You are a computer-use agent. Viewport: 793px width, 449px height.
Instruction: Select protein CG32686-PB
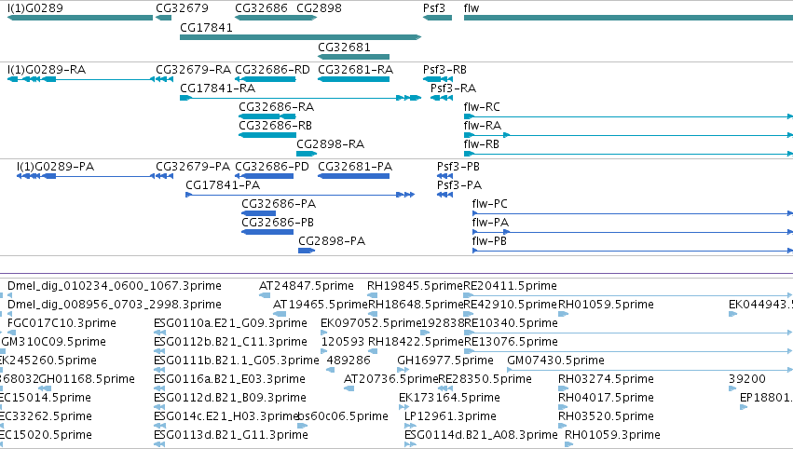(x=267, y=232)
